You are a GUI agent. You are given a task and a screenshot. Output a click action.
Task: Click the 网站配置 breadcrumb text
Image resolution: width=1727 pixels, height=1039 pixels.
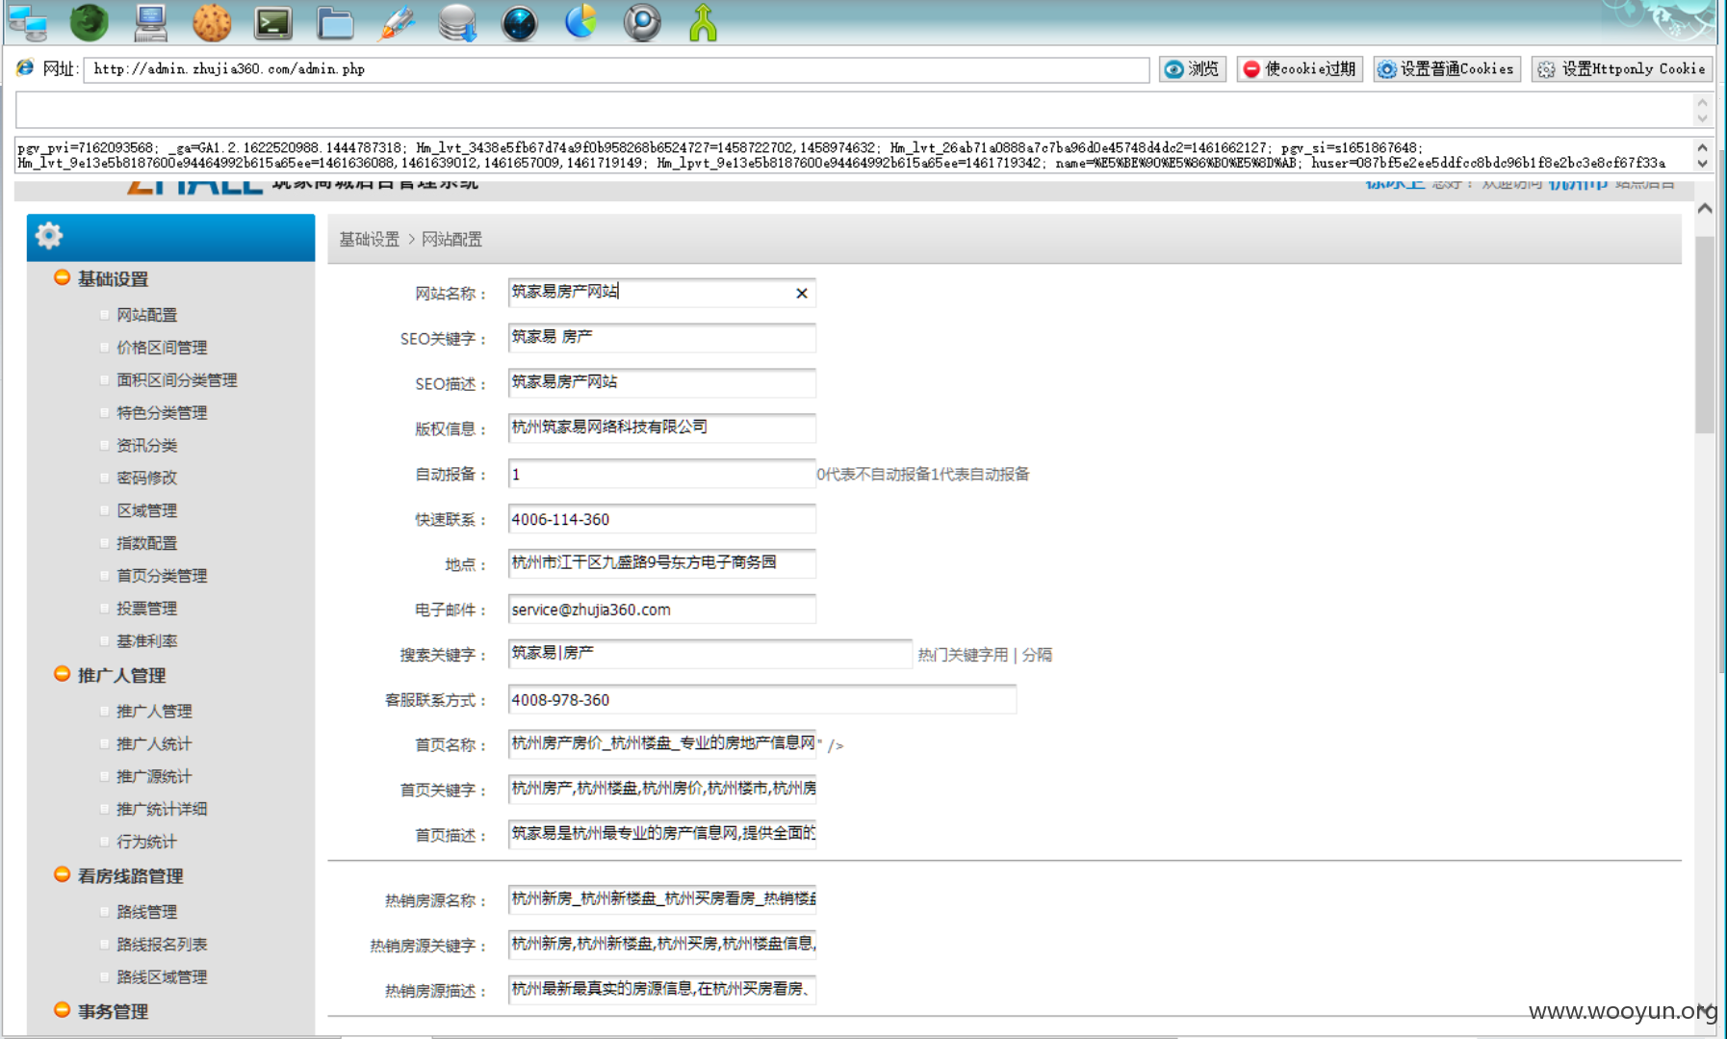pos(452,240)
